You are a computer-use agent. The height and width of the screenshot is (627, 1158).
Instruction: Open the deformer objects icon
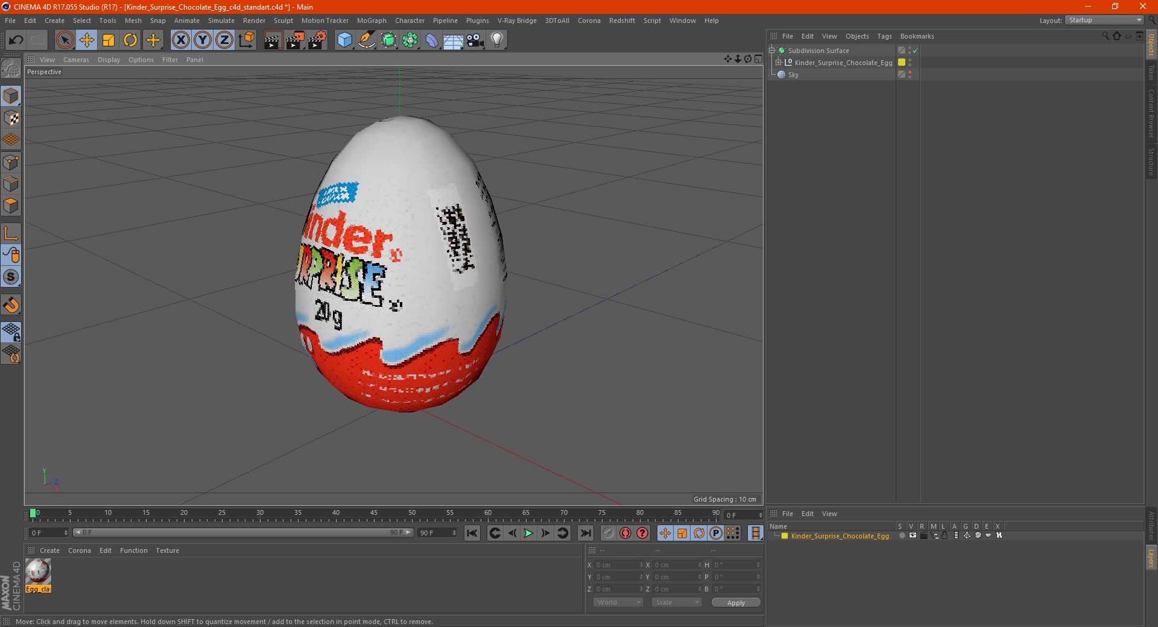pos(432,40)
